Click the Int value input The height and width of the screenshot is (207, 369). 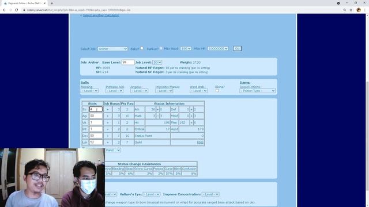(x=96, y=129)
